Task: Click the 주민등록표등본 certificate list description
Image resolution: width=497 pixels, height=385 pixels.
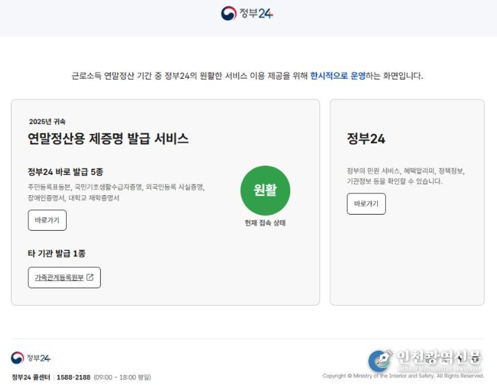Action: [x=116, y=193]
